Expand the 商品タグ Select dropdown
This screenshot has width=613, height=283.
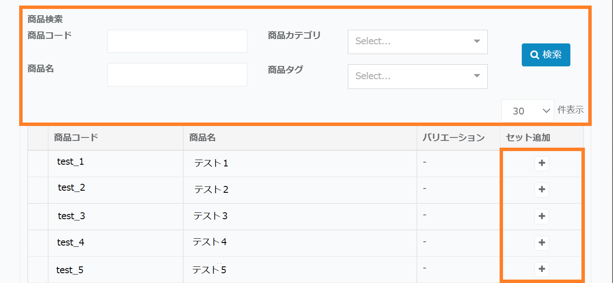point(417,77)
